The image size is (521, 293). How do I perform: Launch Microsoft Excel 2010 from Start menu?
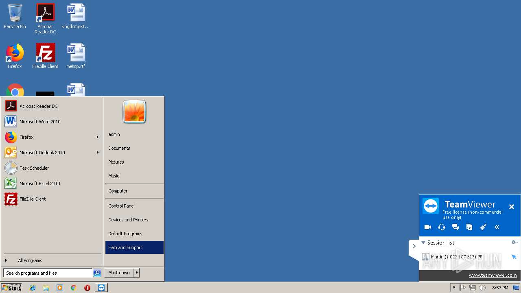click(52, 184)
